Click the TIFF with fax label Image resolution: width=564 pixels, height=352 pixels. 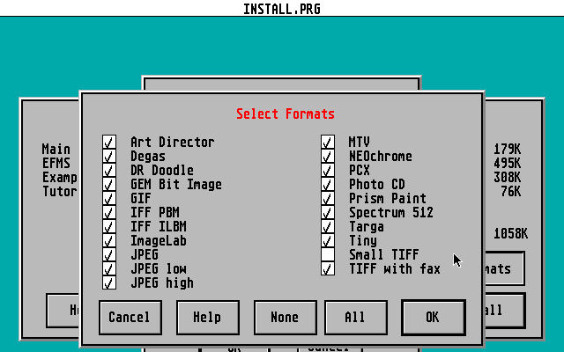point(395,268)
